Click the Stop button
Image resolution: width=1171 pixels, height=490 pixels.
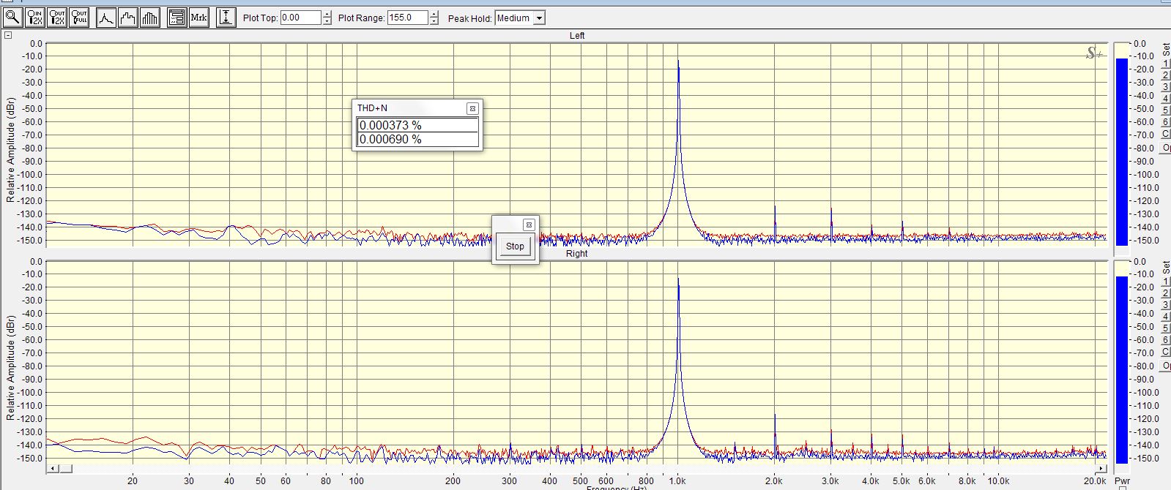[x=515, y=246]
